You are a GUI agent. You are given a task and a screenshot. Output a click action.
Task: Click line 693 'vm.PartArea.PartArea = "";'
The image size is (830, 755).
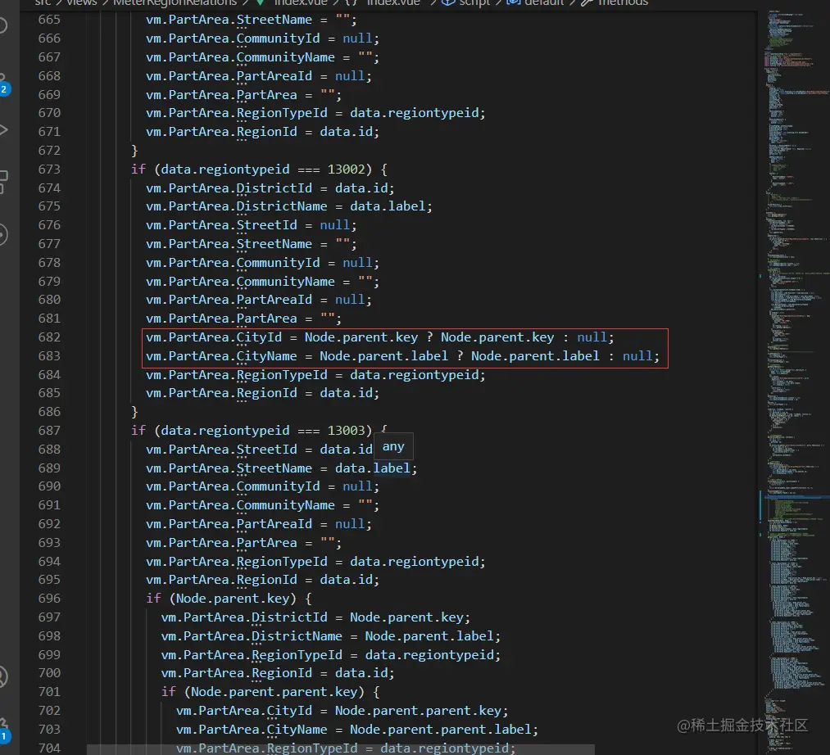(244, 543)
